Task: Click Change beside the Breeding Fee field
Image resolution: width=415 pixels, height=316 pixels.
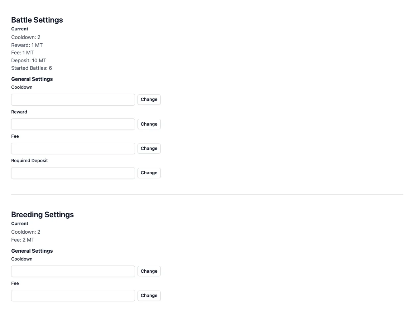Action: [149, 296]
